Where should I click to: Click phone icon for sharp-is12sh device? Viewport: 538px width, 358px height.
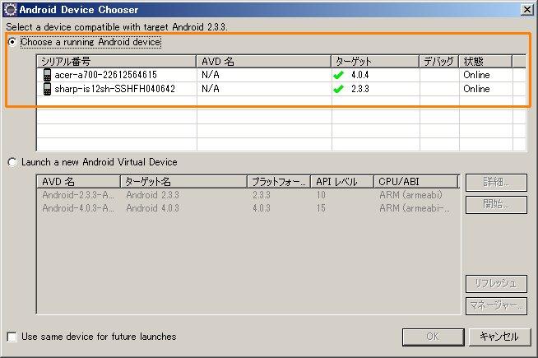[x=47, y=89]
